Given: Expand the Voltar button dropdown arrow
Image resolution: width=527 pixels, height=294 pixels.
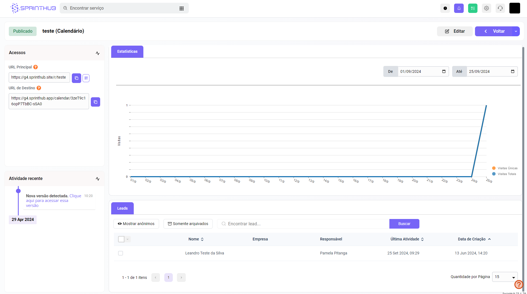Looking at the screenshot, I should coord(516,31).
